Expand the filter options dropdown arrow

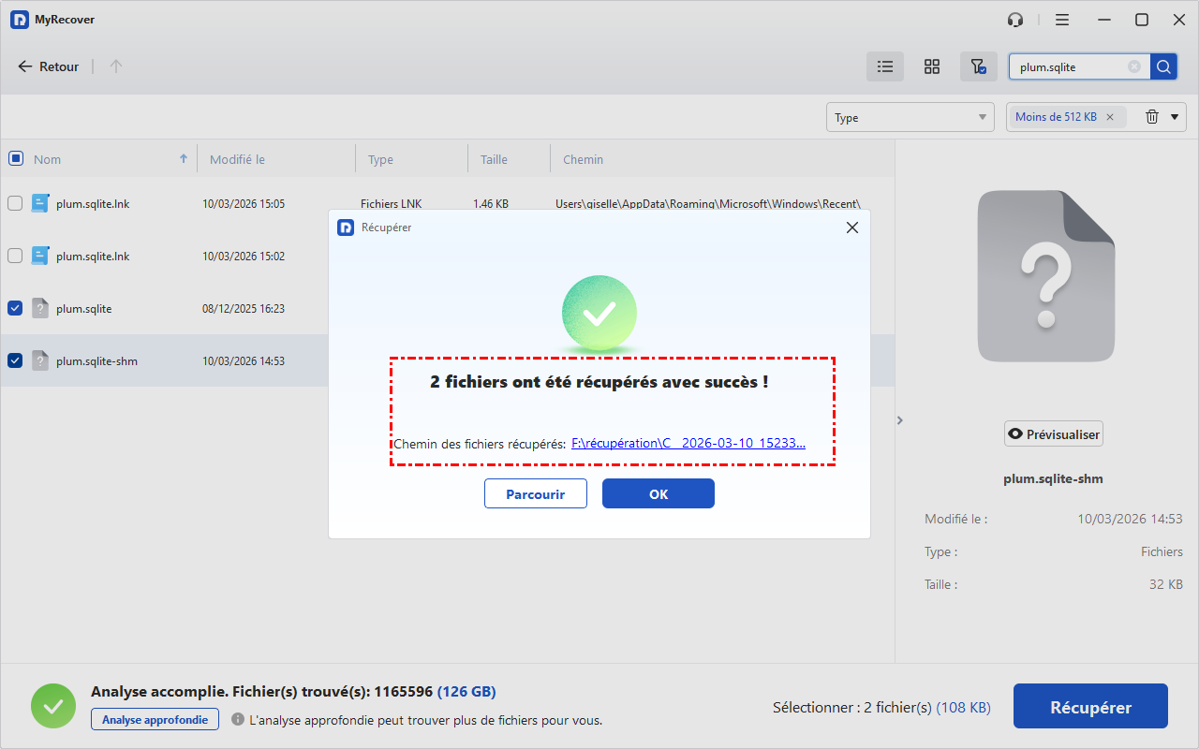tap(1174, 117)
